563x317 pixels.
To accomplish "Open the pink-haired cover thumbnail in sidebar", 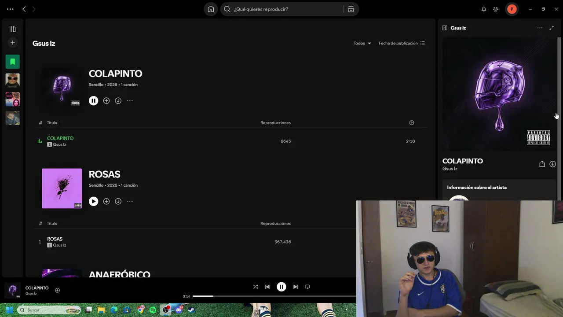I will (x=12, y=99).
